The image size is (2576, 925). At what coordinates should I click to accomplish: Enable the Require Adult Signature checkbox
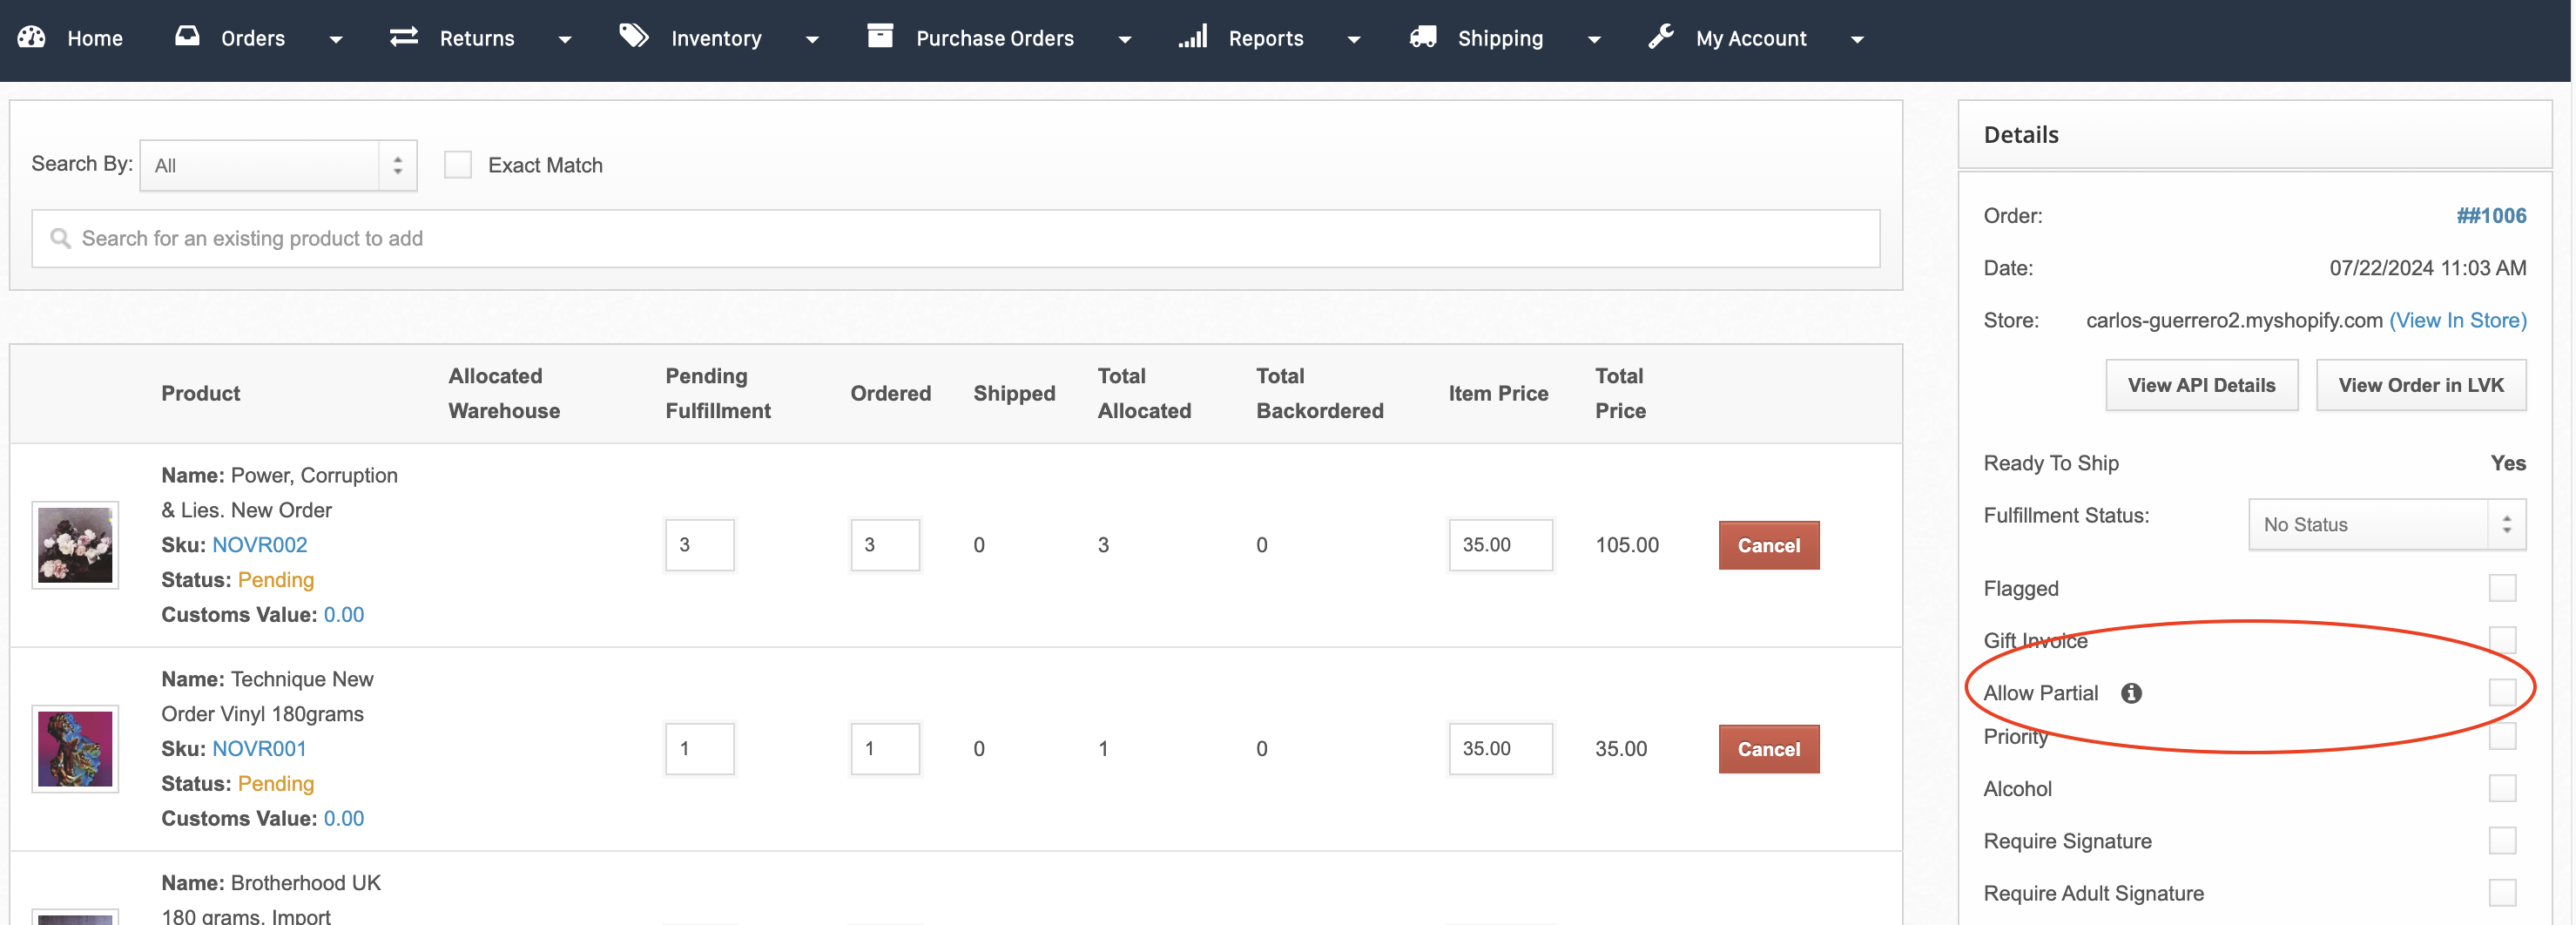[2502, 892]
